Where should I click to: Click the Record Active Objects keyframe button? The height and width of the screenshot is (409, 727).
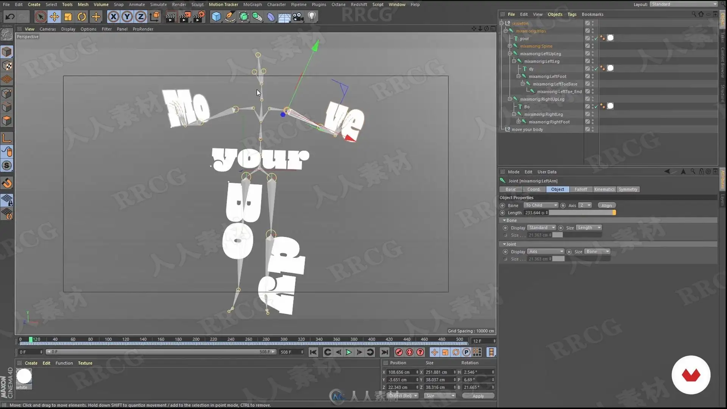pyautogui.click(x=399, y=352)
